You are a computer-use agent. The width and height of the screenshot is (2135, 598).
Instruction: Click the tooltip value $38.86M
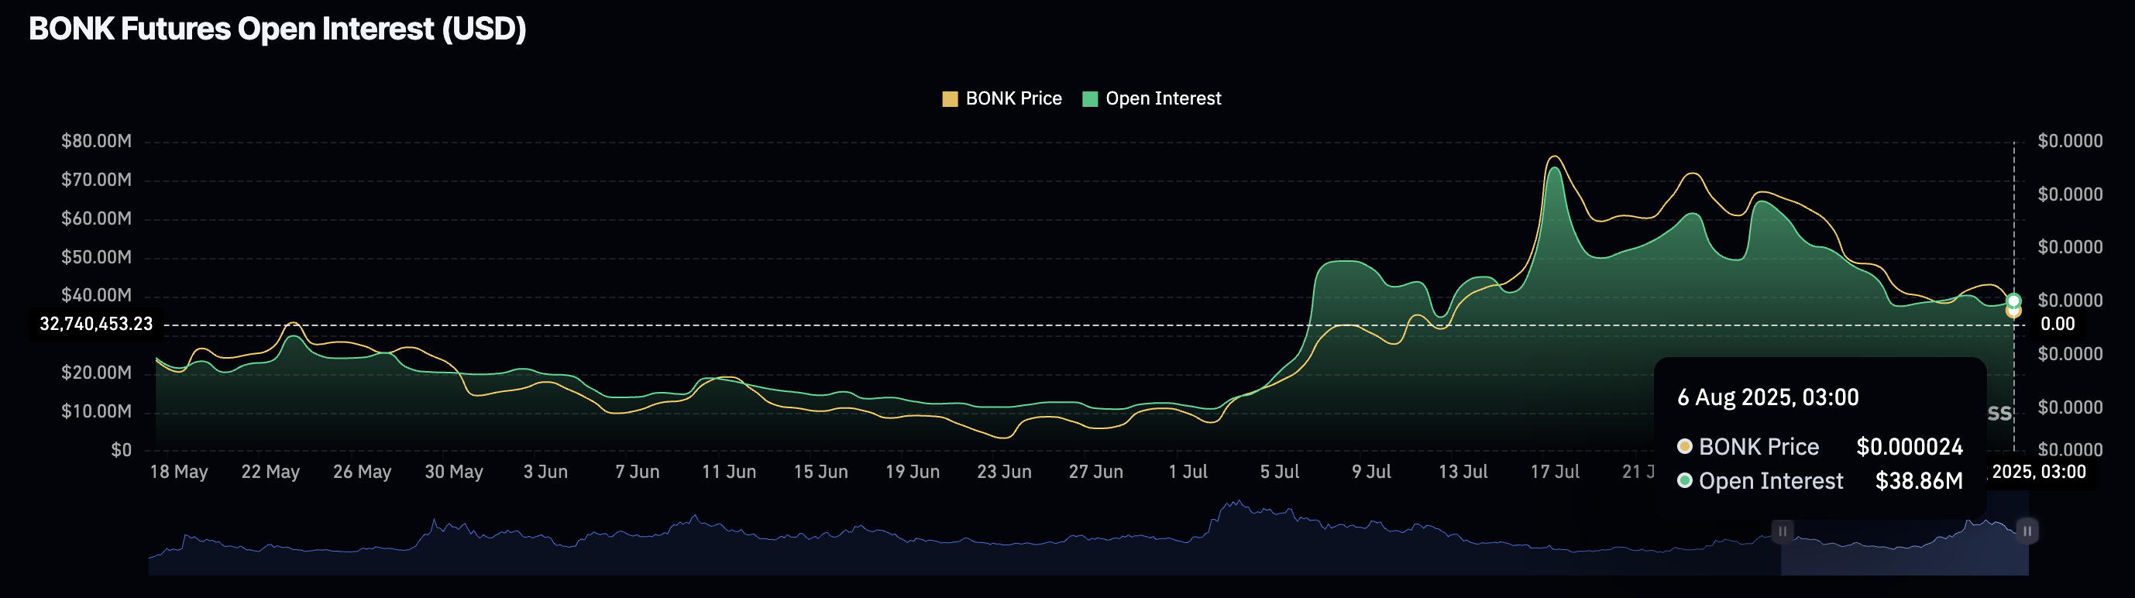click(x=1920, y=481)
